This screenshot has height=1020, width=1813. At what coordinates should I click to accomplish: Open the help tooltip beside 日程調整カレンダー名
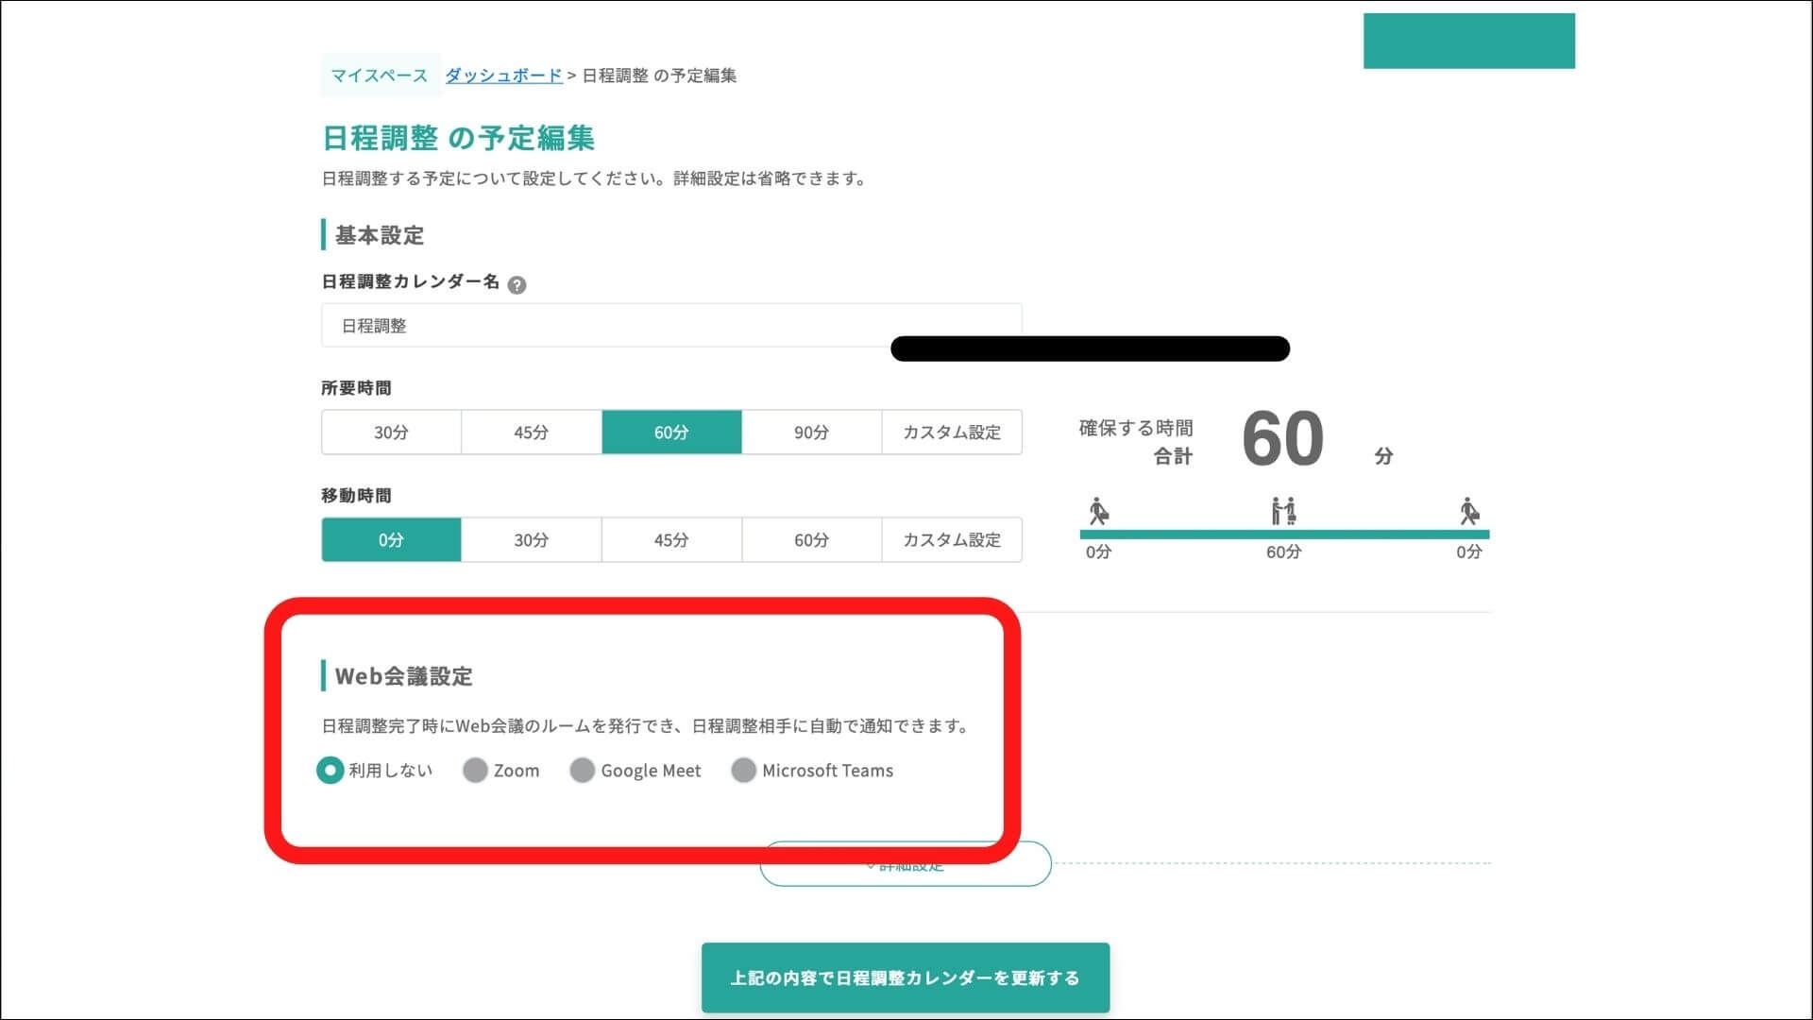[x=517, y=285]
